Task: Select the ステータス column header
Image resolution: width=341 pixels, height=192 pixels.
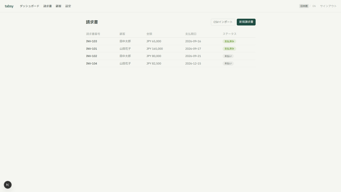Action: [x=229, y=34]
